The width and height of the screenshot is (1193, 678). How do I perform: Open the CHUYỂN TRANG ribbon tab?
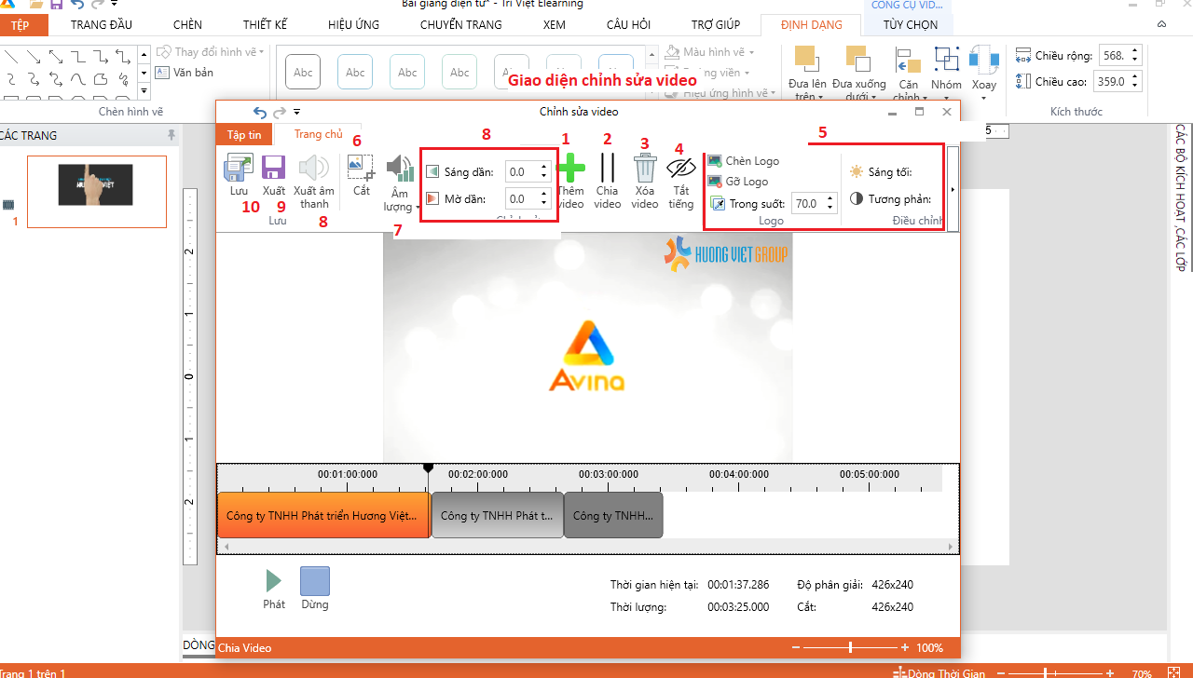coord(461,25)
